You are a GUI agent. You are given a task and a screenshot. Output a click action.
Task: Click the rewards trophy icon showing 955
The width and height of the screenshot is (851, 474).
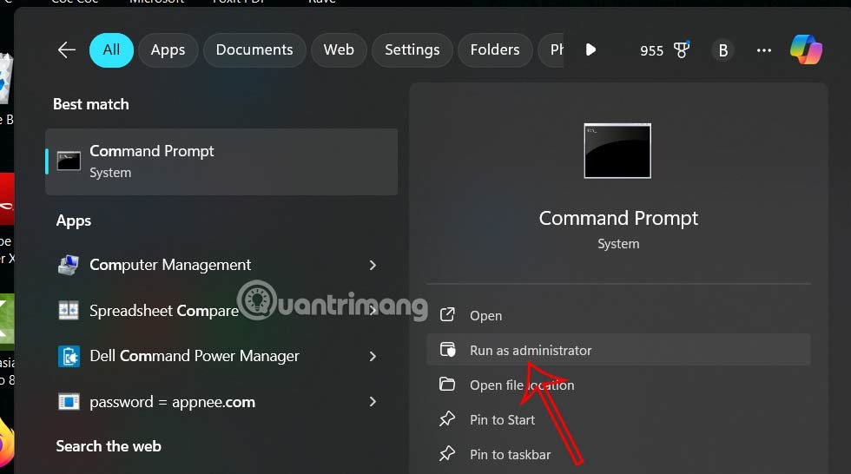click(681, 50)
